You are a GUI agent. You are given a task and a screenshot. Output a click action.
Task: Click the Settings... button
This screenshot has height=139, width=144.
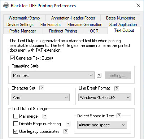click(x=118, y=75)
